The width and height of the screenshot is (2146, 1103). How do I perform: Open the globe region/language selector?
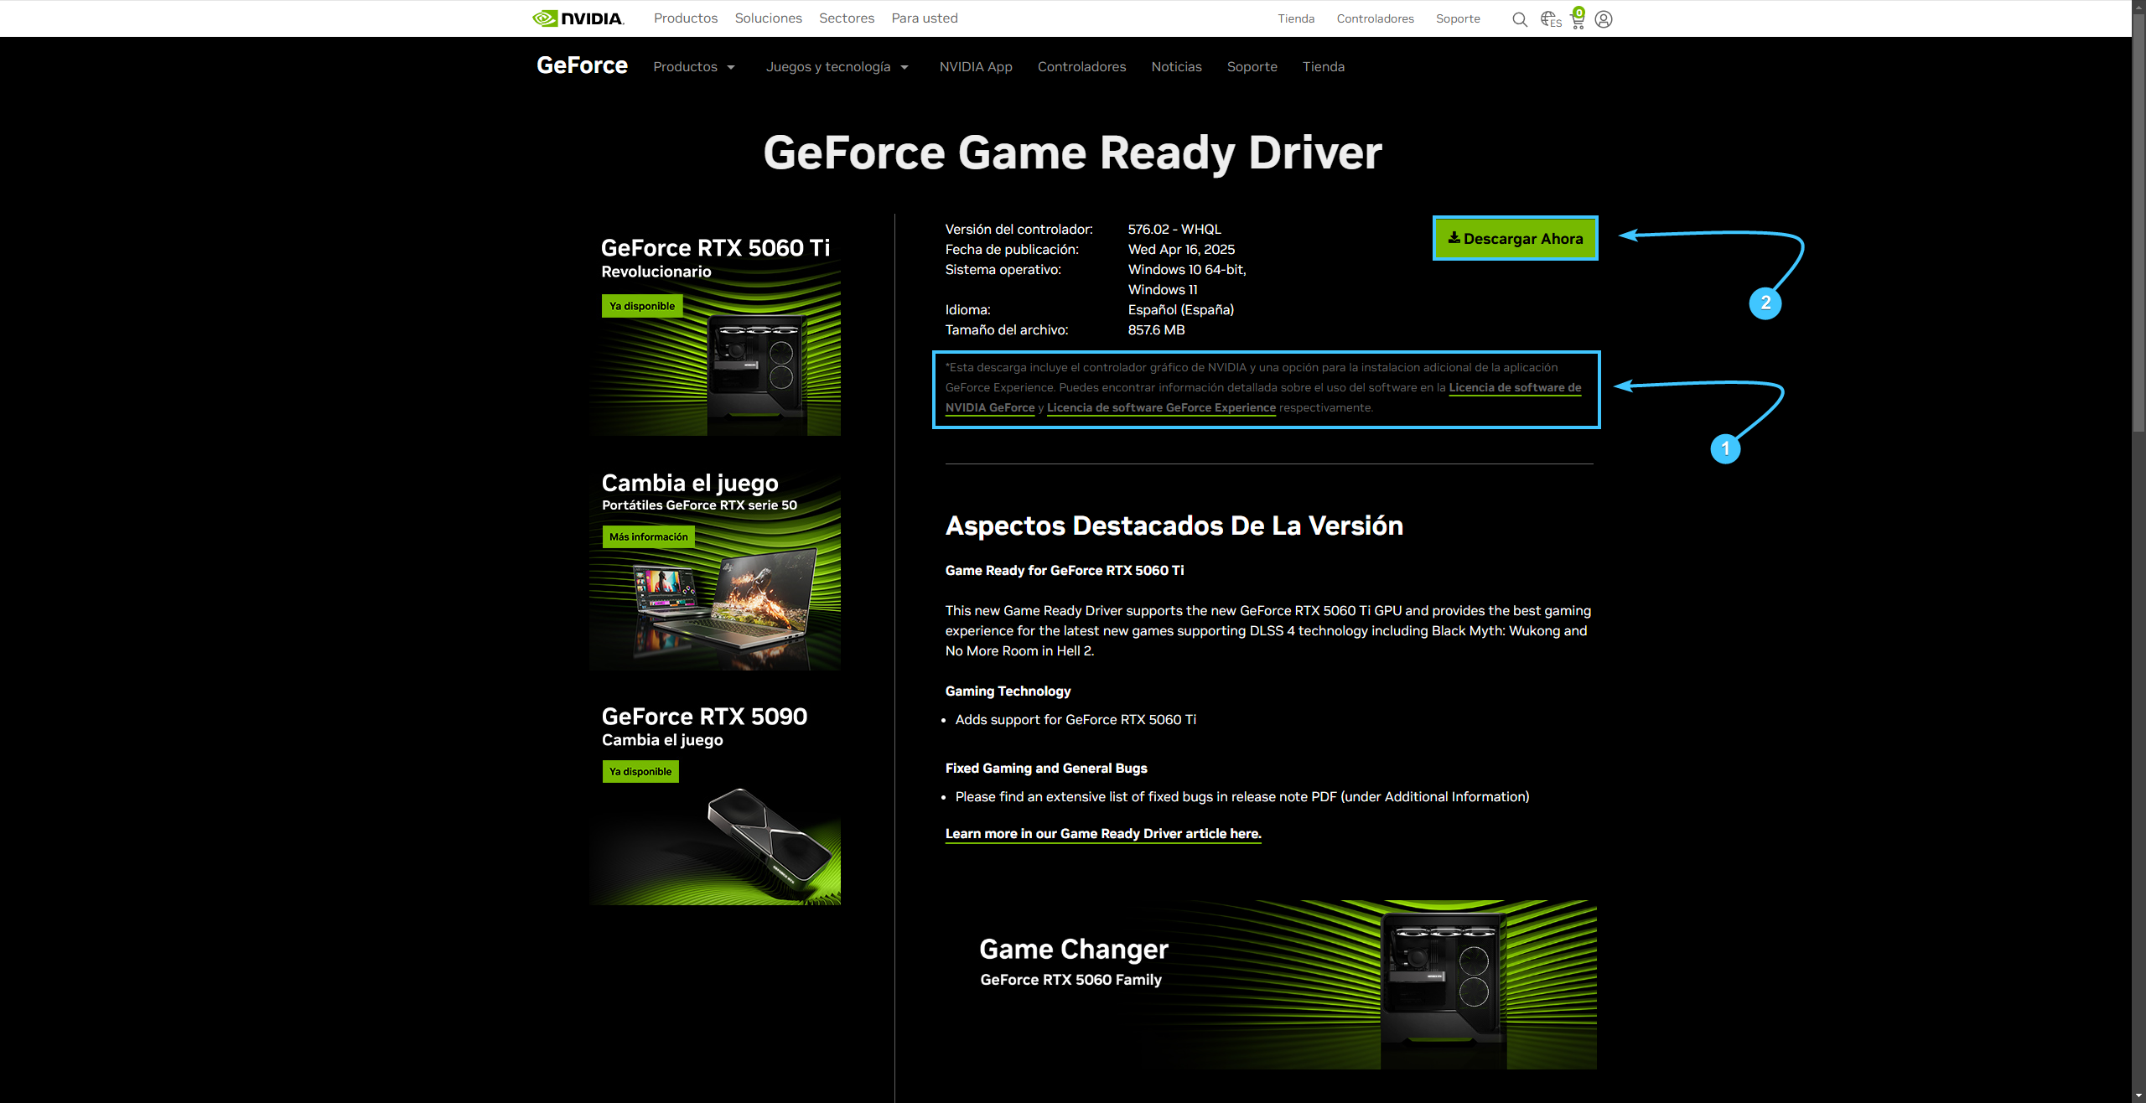click(1550, 19)
